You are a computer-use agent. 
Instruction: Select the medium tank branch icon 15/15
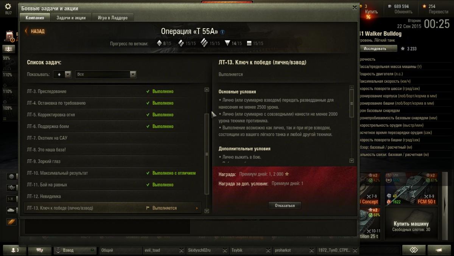click(x=181, y=43)
